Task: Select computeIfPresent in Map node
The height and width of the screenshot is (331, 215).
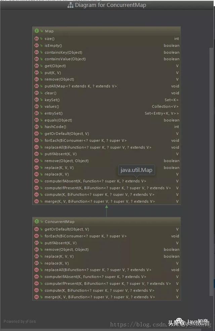Action: 107,188
